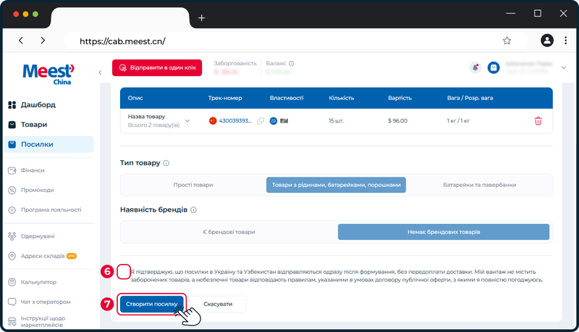Click the 15 шт. quantity cell

coord(336,120)
